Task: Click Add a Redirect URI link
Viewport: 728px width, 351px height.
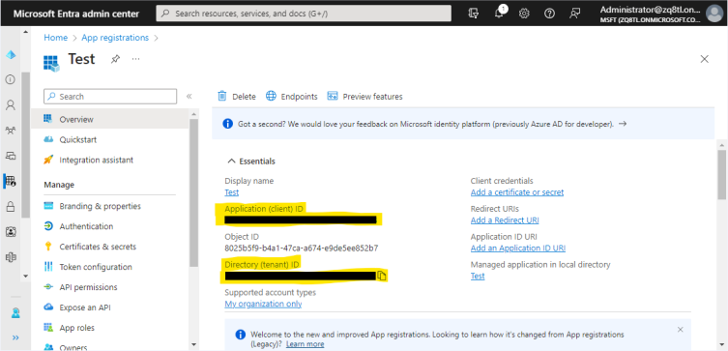Action: click(505, 220)
